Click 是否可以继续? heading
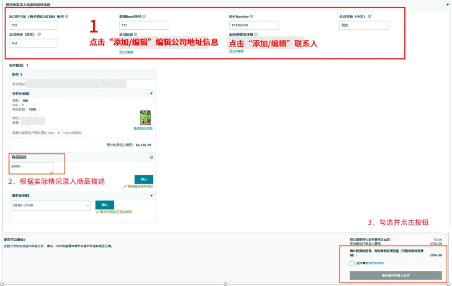This screenshot has height=286, width=452. coord(15,240)
